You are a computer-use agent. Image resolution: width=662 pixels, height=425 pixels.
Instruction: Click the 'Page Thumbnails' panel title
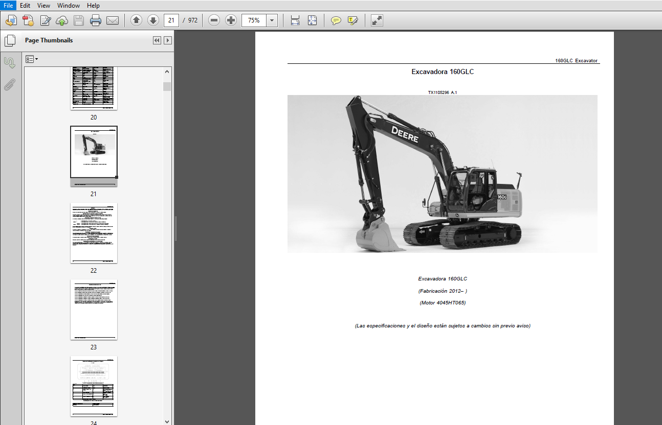point(49,40)
